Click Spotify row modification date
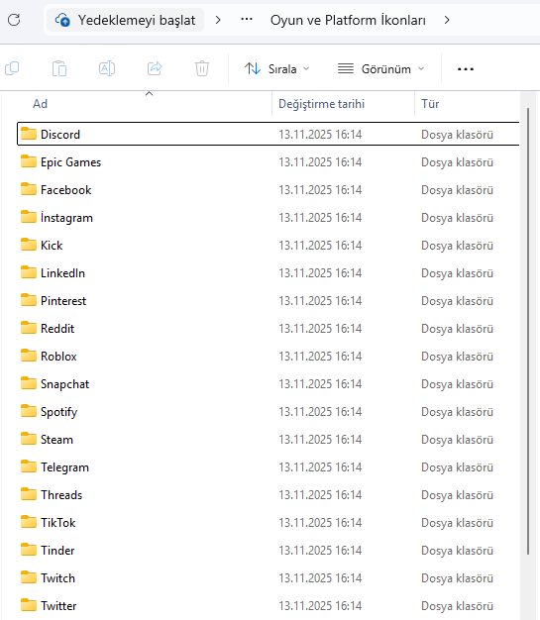Image resolution: width=540 pixels, height=620 pixels. point(320,411)
